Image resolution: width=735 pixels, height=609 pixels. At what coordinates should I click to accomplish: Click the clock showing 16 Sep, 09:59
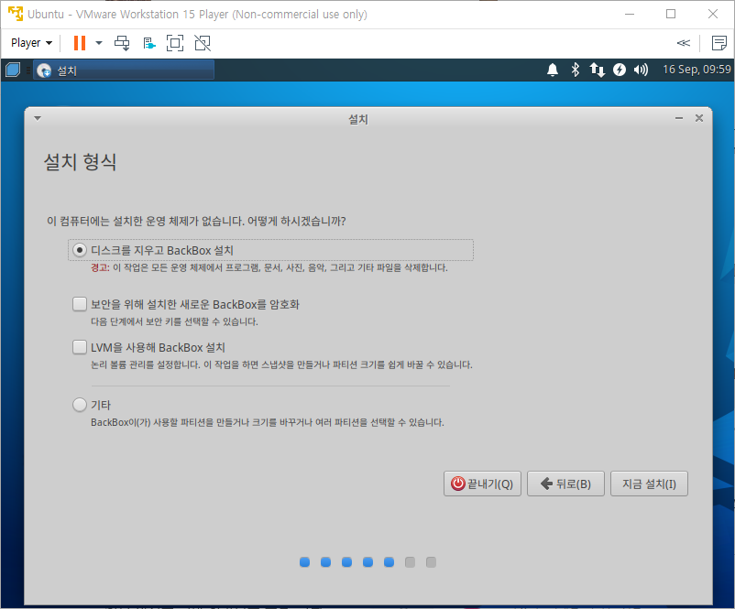pos(697,70)
